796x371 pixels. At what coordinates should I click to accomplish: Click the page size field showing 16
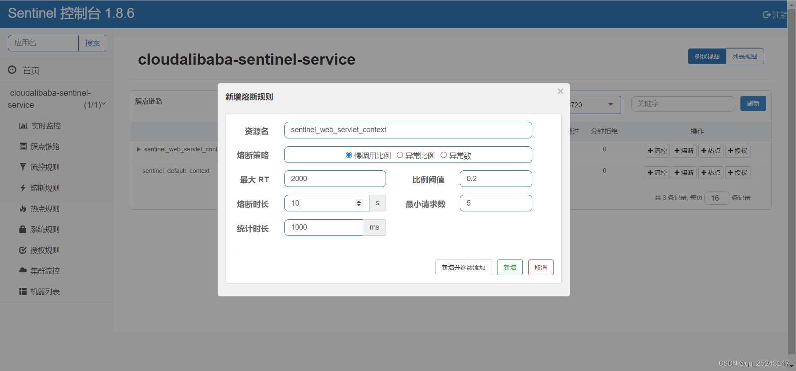tap(717, 198)
